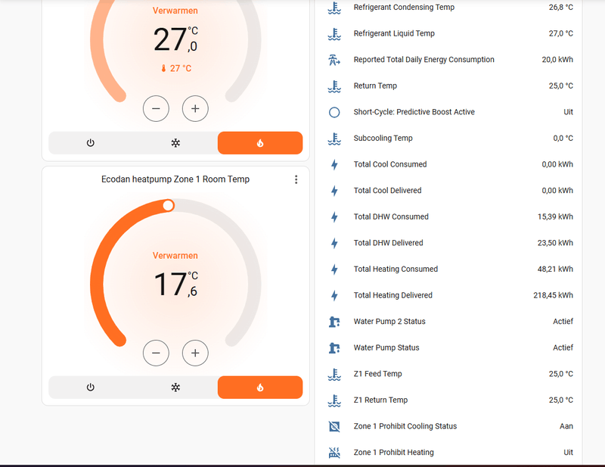This screenshot has height=467, width=605.
Task: Open Water Pump 2 Status entity
Action: tap(450, 322)
